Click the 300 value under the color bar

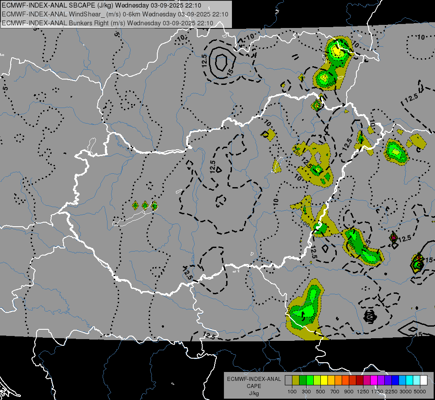(x=306, y=392)
